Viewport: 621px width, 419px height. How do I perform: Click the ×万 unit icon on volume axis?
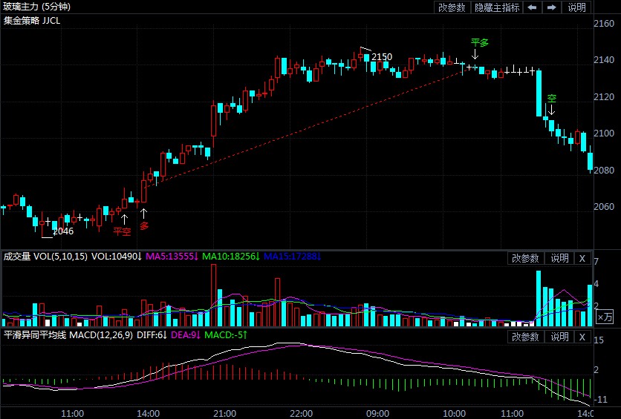(605, 317)
